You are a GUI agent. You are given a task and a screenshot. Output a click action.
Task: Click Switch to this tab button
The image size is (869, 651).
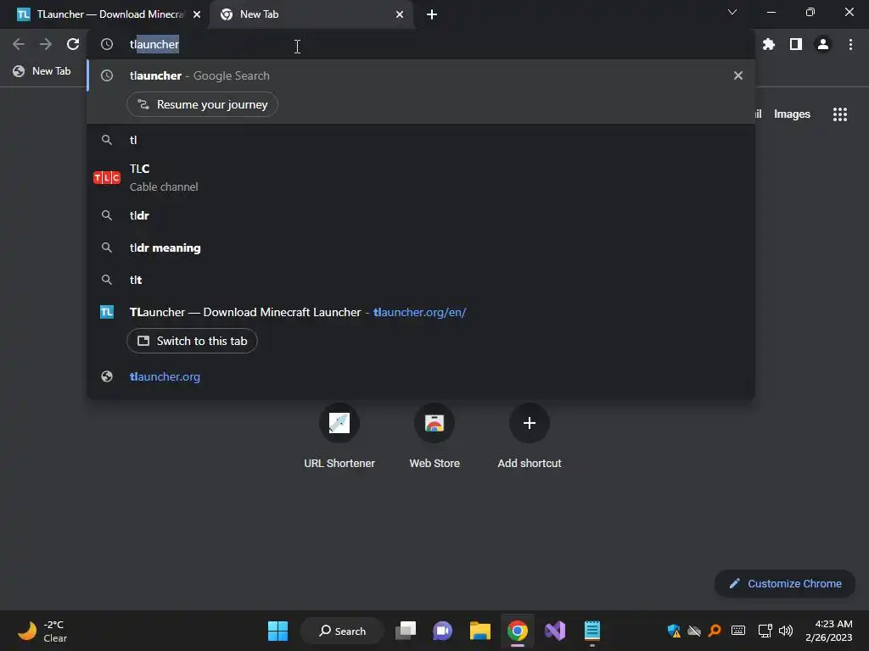pyautogui.click(x=192, y=341)
